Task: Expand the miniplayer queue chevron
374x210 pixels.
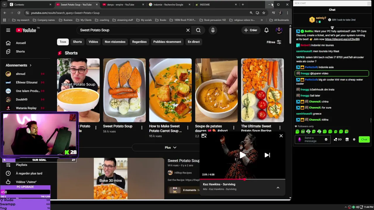Action: (x=278, y=188)
